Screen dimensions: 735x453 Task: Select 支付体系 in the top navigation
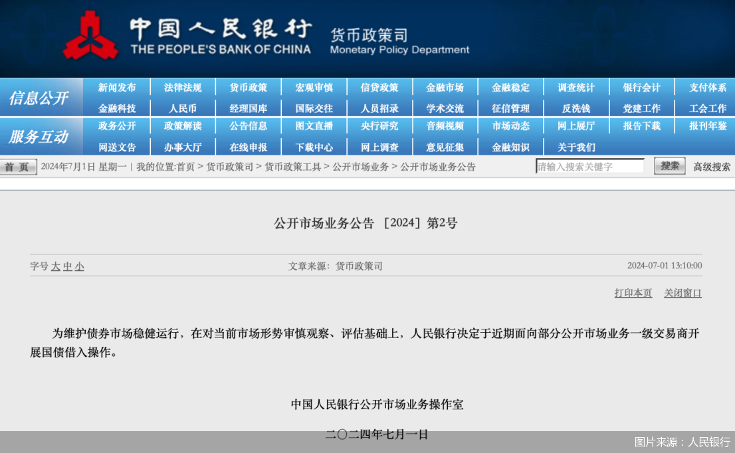[707, 88]
